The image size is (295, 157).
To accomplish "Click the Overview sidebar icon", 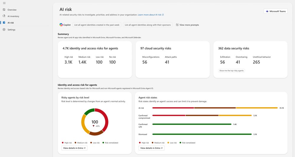I will point(4,9).
